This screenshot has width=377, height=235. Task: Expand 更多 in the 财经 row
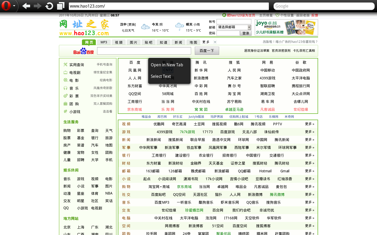tap(309, 163)
